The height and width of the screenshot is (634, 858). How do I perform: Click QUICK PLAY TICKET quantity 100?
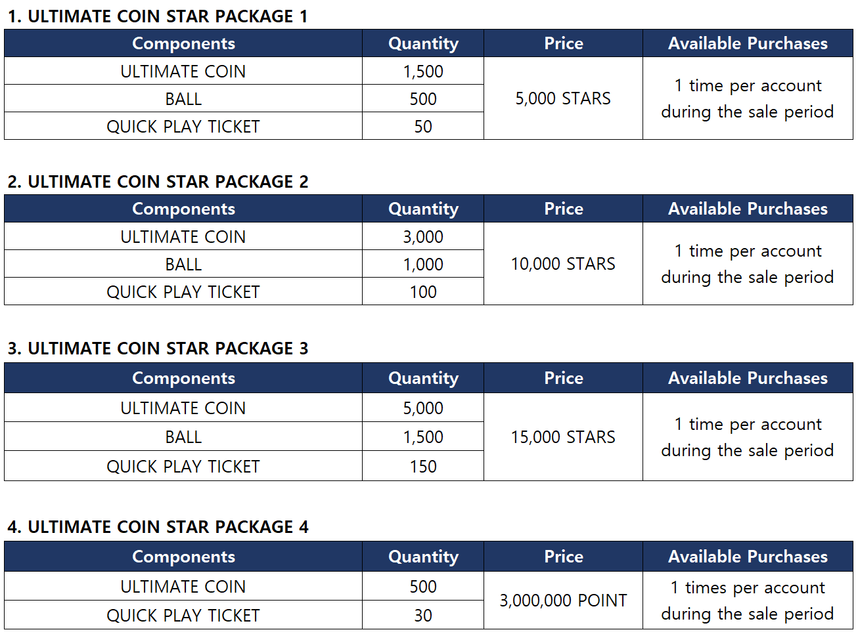[x=423, y=292]
